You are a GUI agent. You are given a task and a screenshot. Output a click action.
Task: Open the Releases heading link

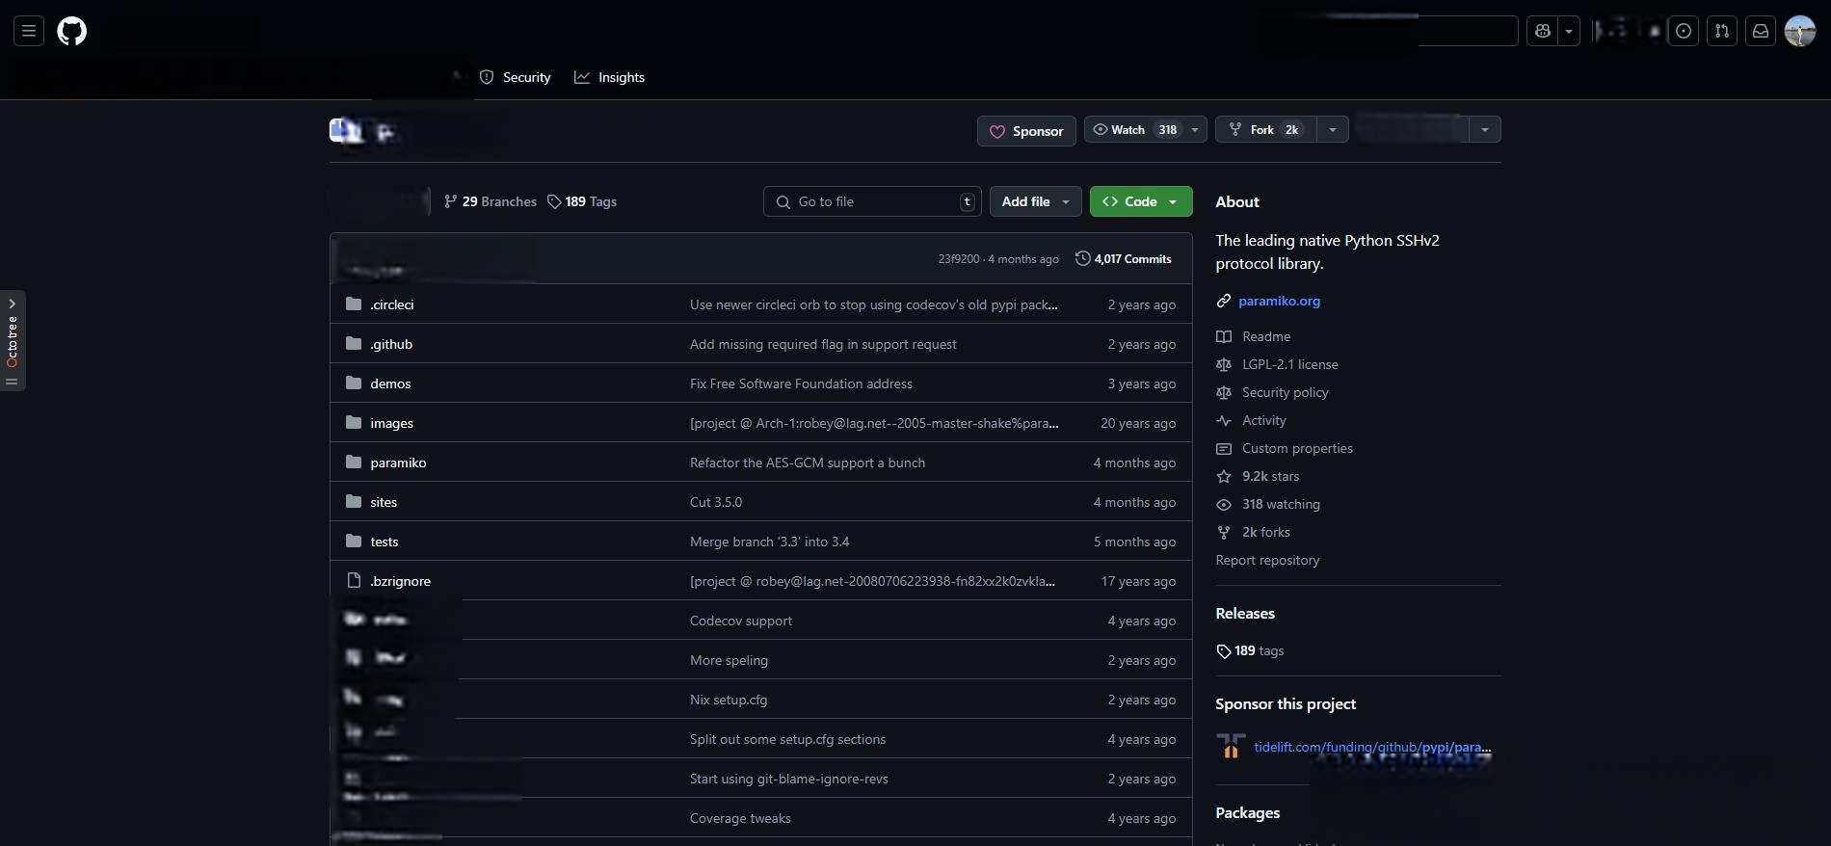tap(1245, 613)
